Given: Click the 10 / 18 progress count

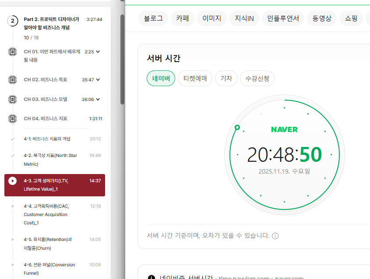Looking at the screenshot, I should (31, 38).
